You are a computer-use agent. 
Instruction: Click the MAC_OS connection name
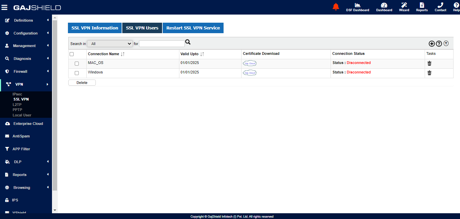pyautogui.click(x=95, y=63)
